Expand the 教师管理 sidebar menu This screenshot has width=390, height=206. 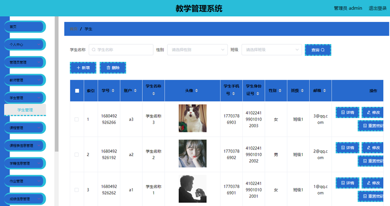pos(25,80)
